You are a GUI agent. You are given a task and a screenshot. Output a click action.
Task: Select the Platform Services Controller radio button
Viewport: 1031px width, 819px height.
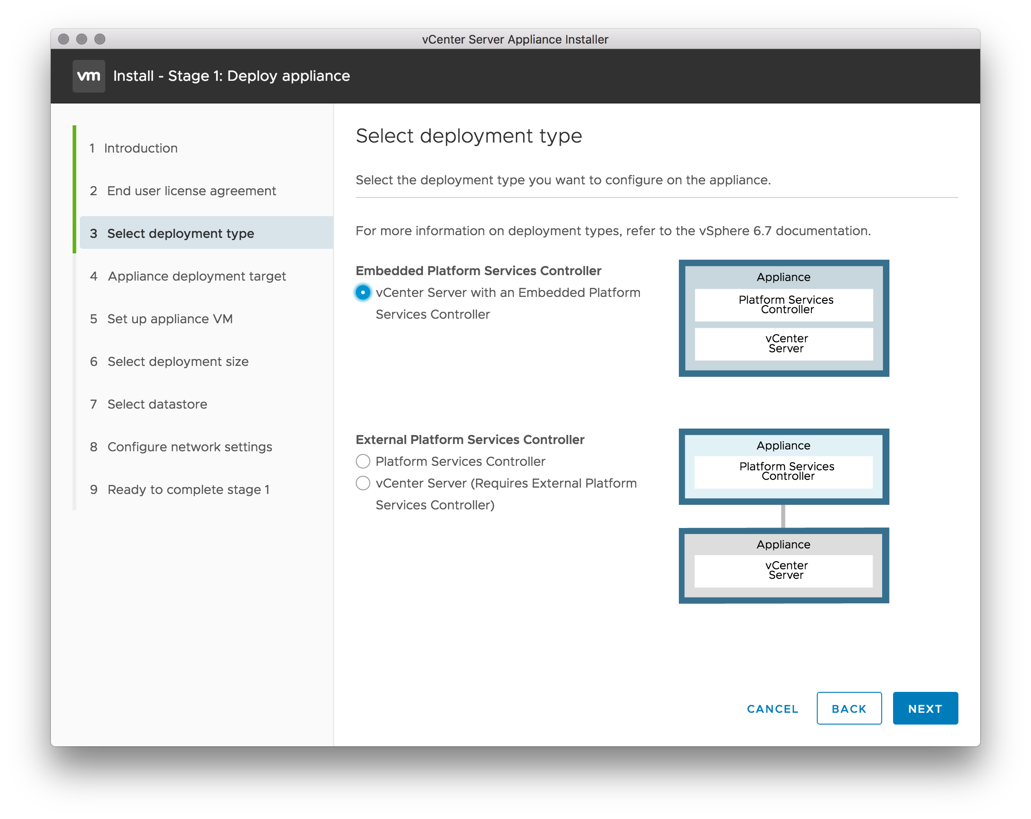point(363,461)
